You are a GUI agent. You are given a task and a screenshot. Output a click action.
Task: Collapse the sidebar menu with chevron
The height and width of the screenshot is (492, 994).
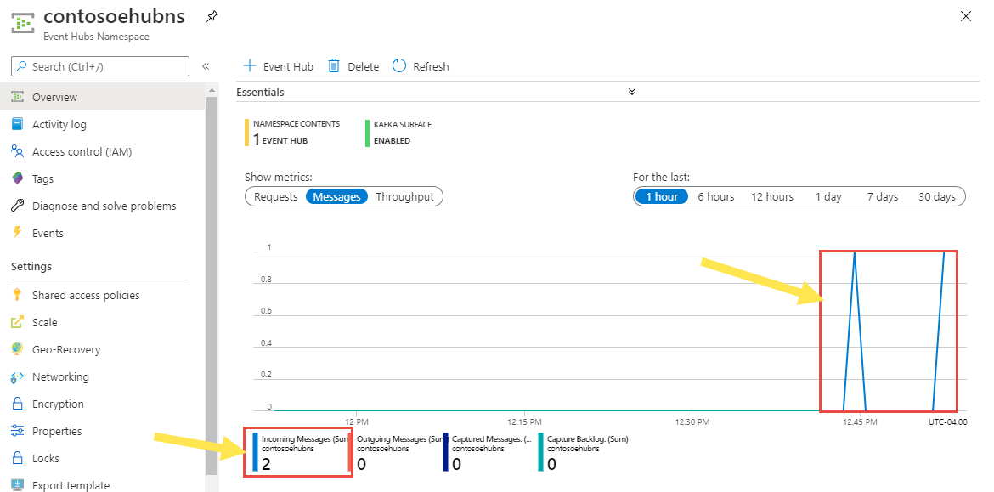pos(206,66)
